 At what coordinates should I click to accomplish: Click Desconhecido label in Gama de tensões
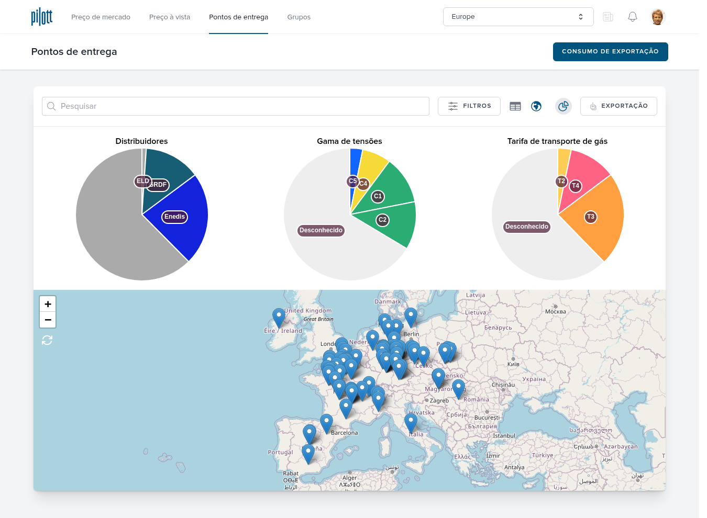pos(321,230)
